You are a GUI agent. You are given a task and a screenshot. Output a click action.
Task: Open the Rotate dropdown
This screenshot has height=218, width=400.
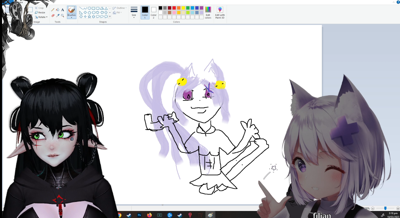coord(41,17)
